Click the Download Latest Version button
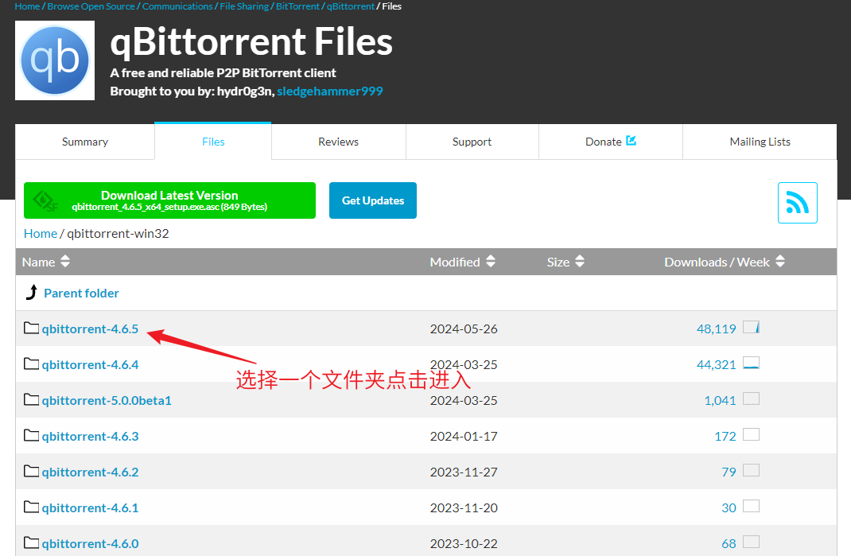851x556 pixels. 169,200
